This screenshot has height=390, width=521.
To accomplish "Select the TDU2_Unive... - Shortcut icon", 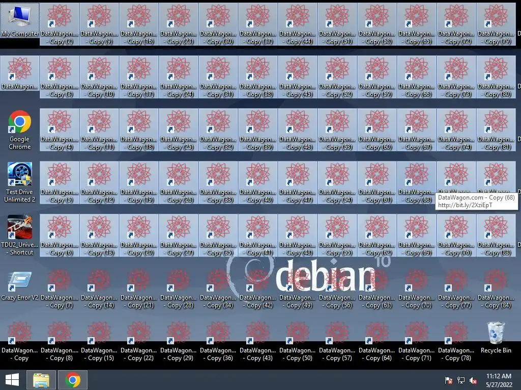I will [x=20, y=236].
